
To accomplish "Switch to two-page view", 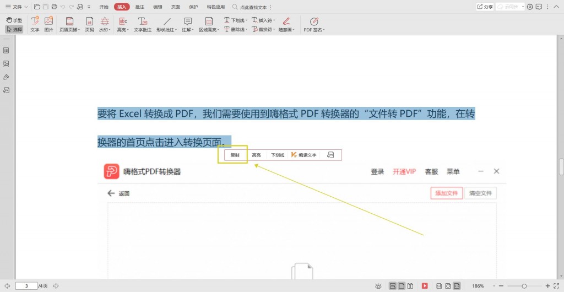I will point(409,286).
